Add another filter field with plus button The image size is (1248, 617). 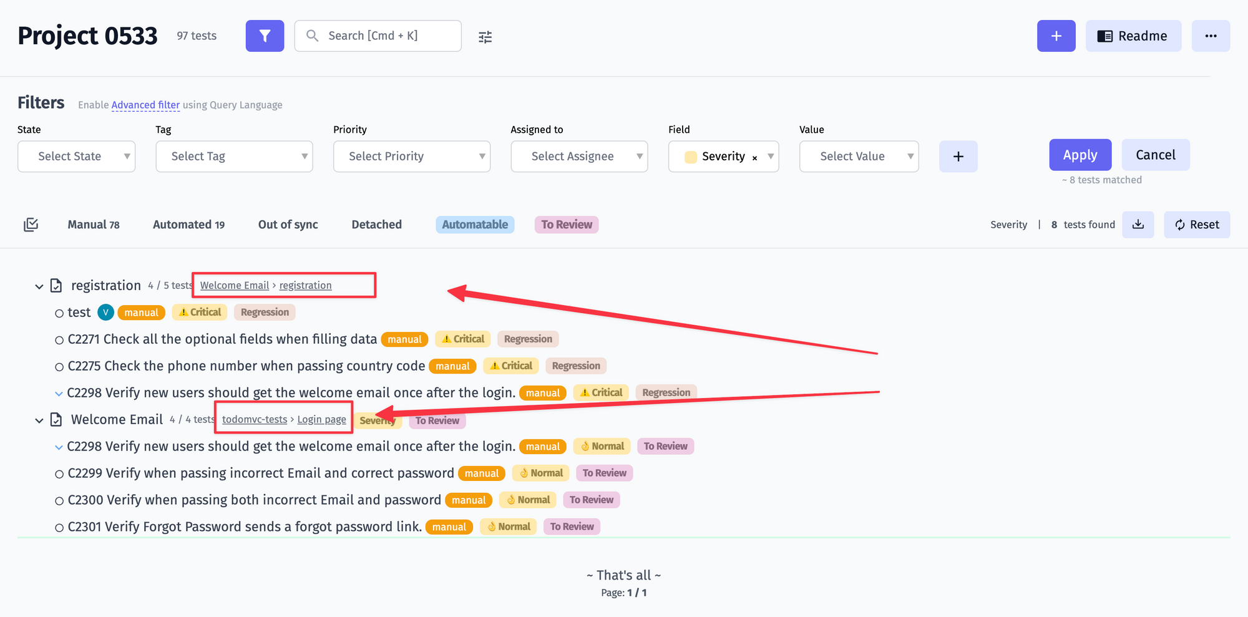(958, 156)
